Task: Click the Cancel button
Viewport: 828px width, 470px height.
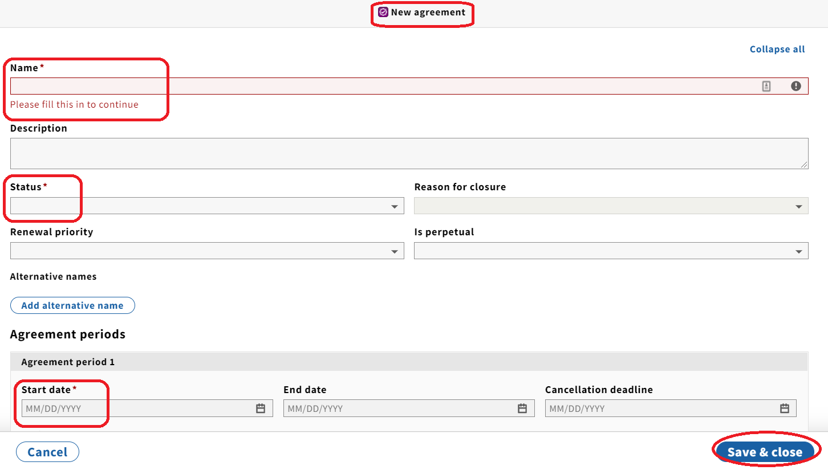Action: (x=47, y=452)
